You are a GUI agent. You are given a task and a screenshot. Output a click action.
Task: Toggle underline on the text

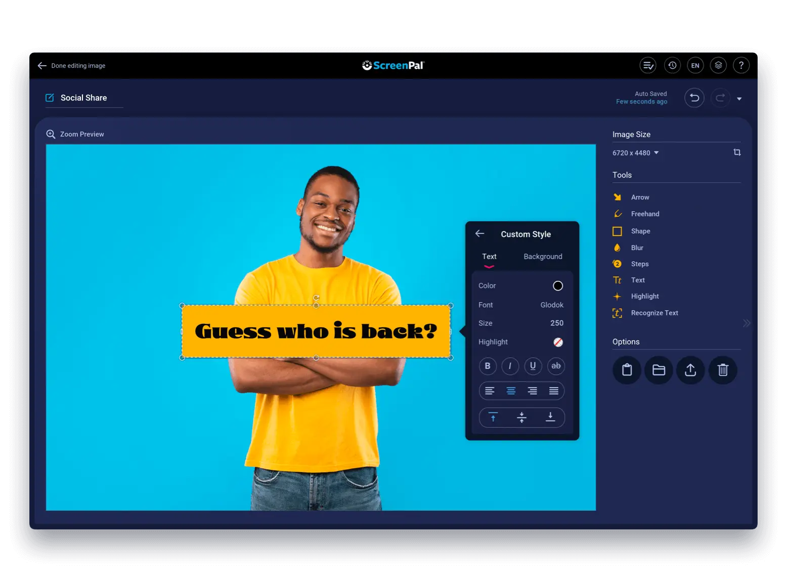click(533, 366)
